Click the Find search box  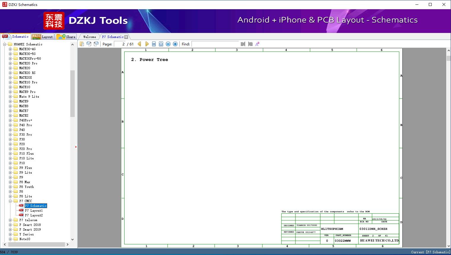tap(215, 44)
